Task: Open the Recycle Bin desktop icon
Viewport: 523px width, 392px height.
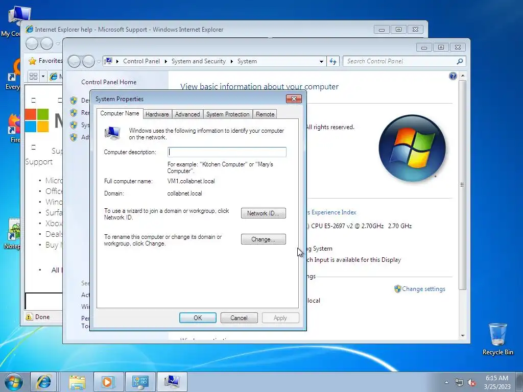Action: [497, 338]
